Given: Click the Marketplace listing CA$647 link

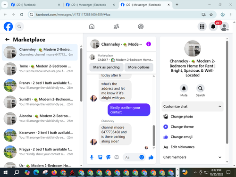Looking at the screenshot, I should [x=125, y=60].
